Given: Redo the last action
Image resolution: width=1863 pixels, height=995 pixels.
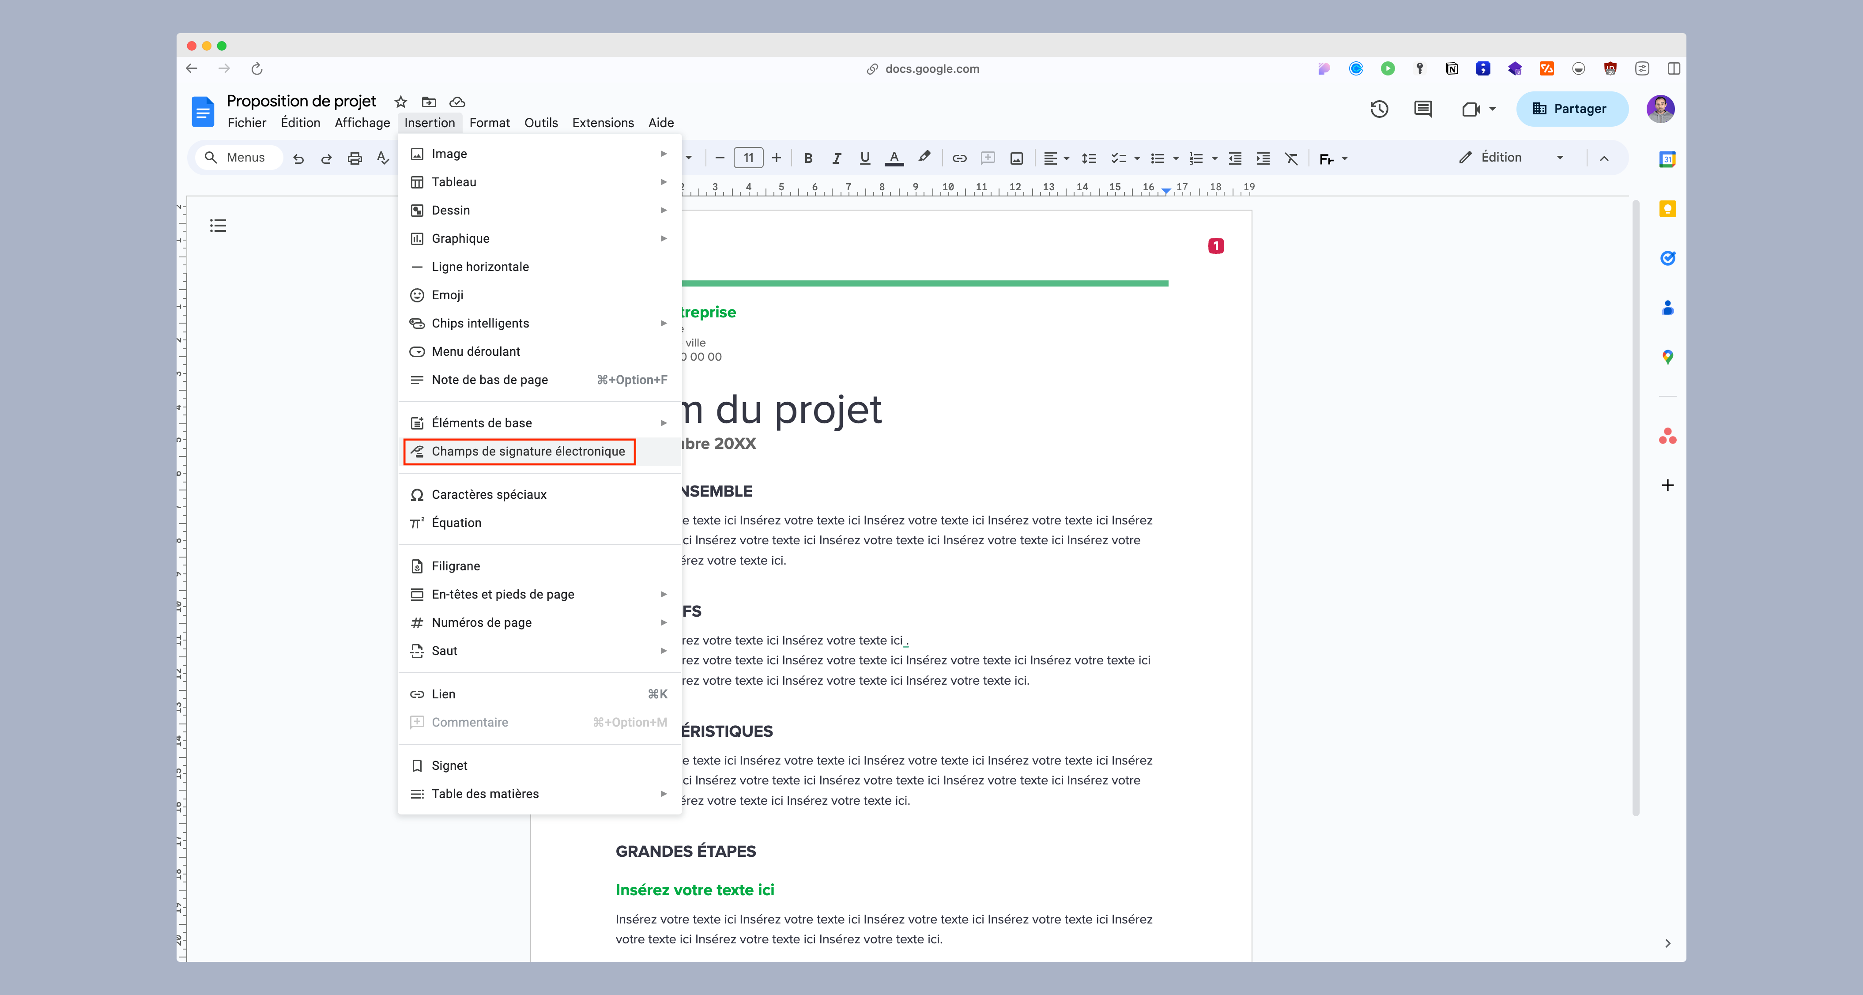Looking at the screenshot, I should pyautogui.click(x=326, y=158).
